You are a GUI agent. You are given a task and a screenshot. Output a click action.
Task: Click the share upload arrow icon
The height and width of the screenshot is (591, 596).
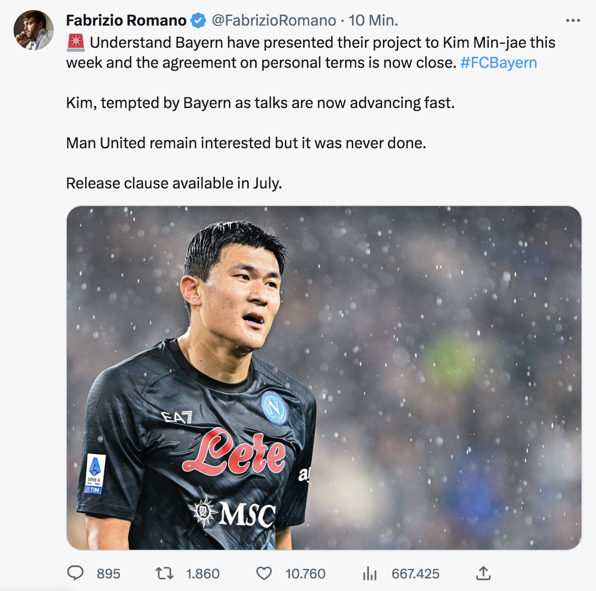coord(482,573)
